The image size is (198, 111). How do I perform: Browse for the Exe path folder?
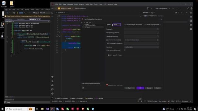coord(157,29)
